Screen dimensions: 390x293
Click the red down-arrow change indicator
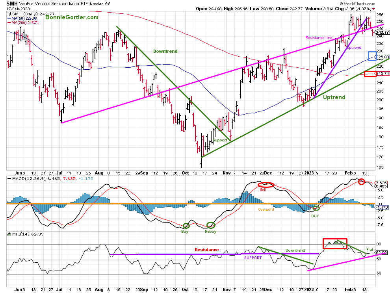pyautogui.click(x=374, y=9)
